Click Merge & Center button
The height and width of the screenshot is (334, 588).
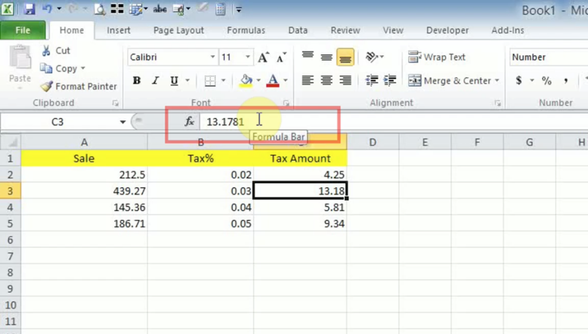pos(449,80)
